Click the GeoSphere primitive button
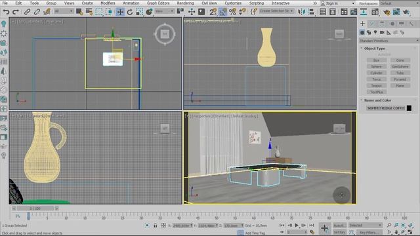420x236 pixels. point(400,67)
